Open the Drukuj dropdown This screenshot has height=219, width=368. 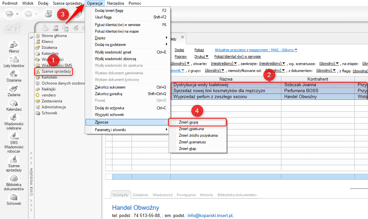[x=201, y=56]
